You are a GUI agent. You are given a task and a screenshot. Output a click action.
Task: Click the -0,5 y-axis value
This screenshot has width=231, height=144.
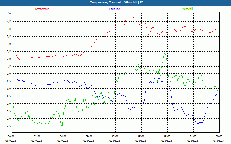pyautogui.click(x=8, y=96)
